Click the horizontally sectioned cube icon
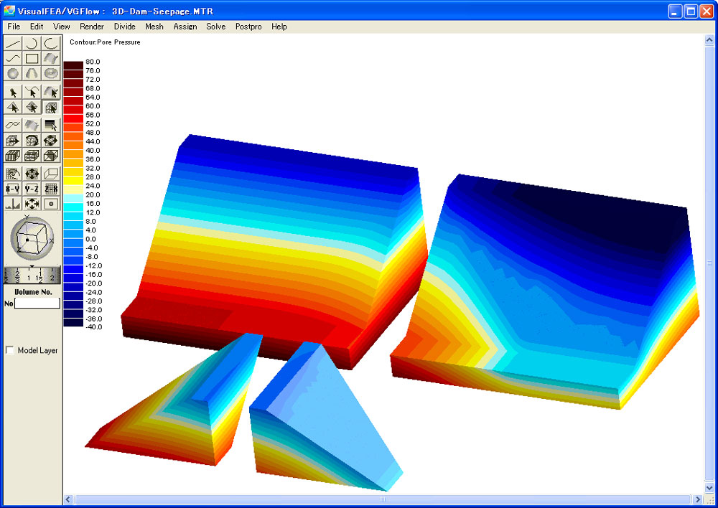This screenshot has height=508, width=718. tap(32, 155)
